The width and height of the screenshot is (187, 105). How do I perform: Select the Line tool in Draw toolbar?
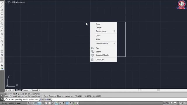click(x=2, y=3)
